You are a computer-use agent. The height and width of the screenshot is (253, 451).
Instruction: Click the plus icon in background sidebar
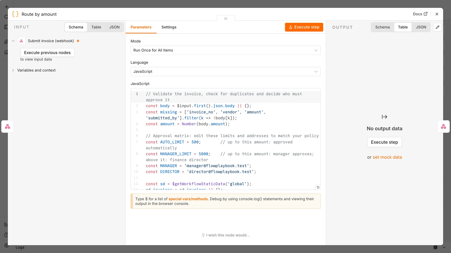[7, 7]
